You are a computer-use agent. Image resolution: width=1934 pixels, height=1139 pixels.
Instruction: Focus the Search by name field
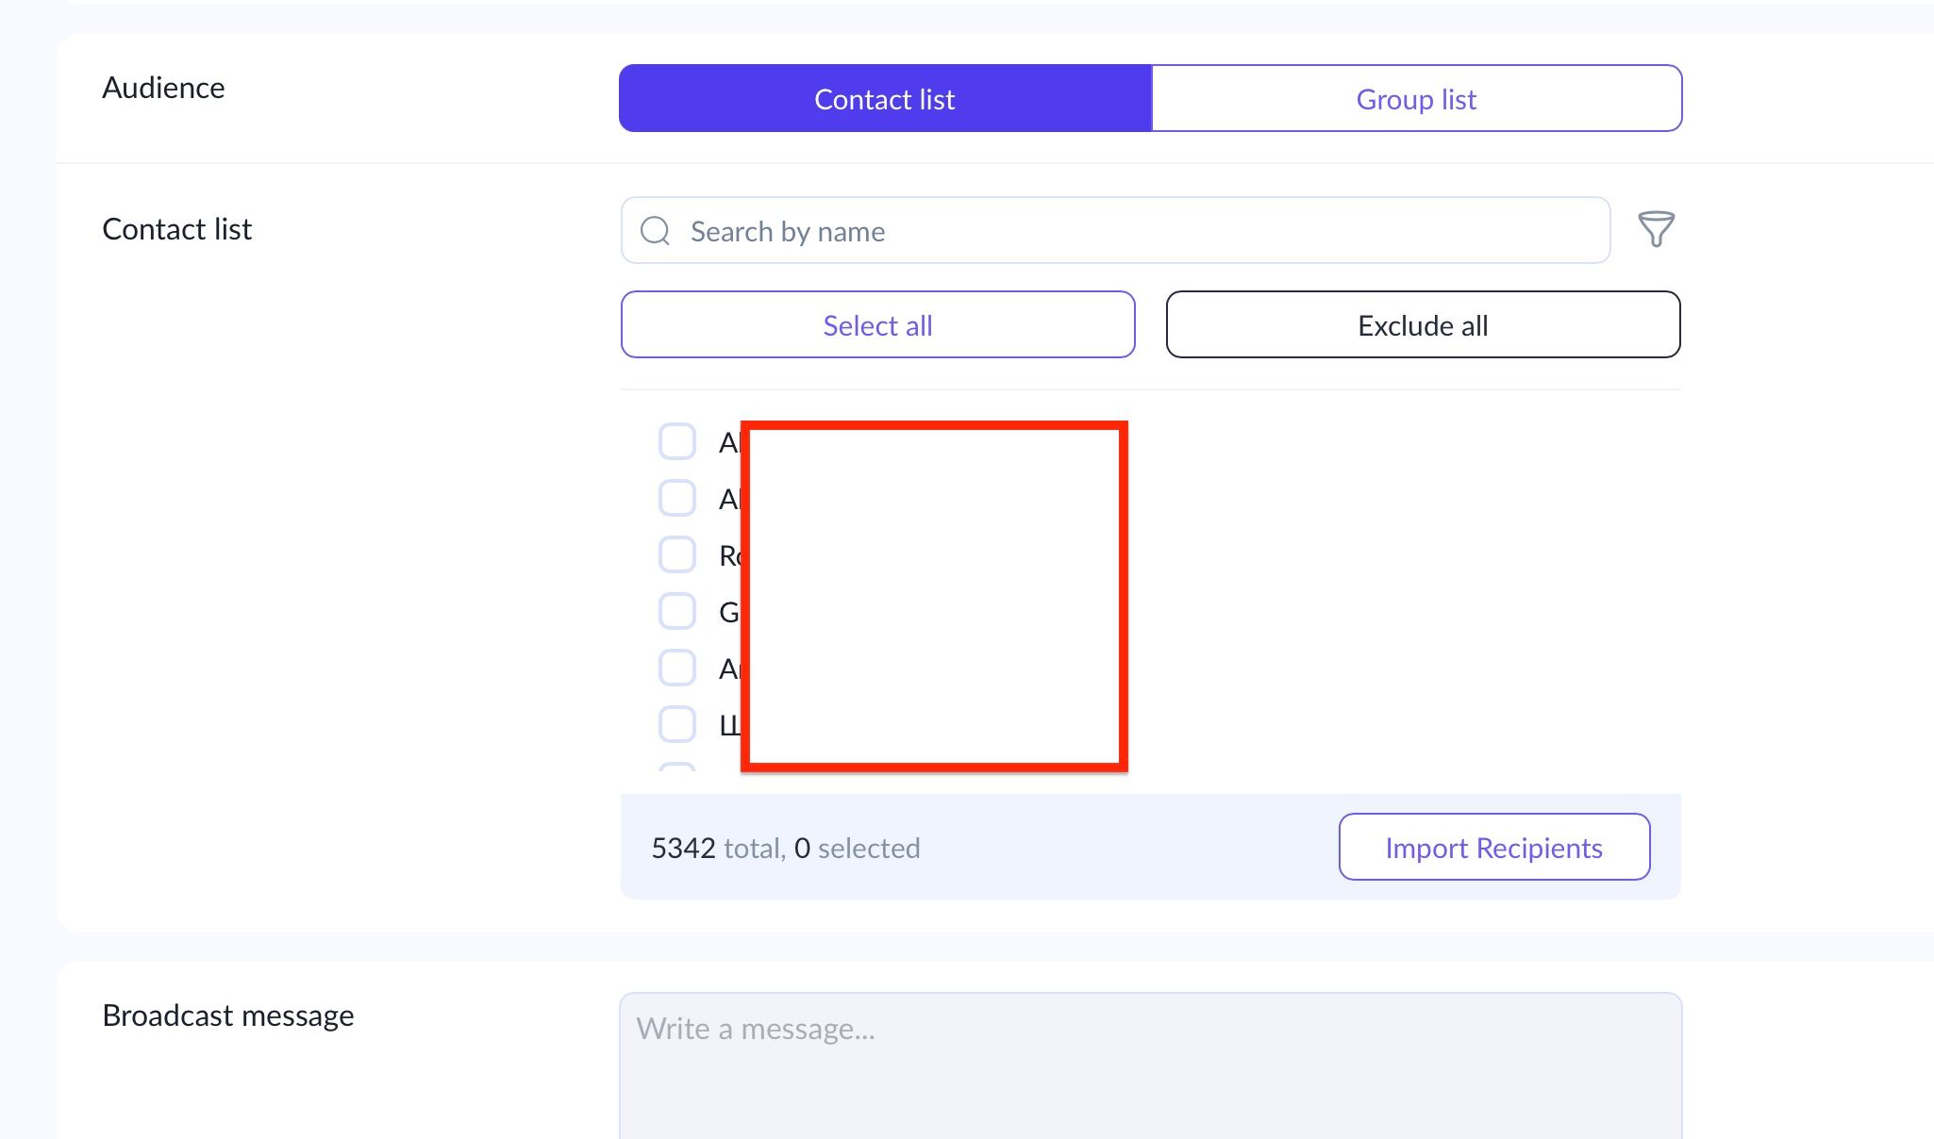click(x=1132, y=231)
